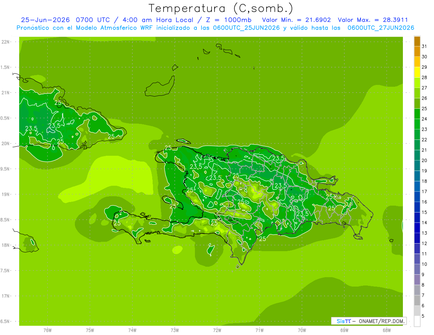Click the "10" color bar label
434x335 pixels.
pos(425,264)
